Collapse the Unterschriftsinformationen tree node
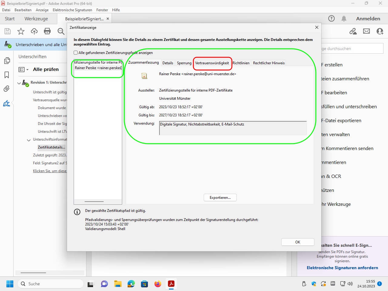 (29, 140)
